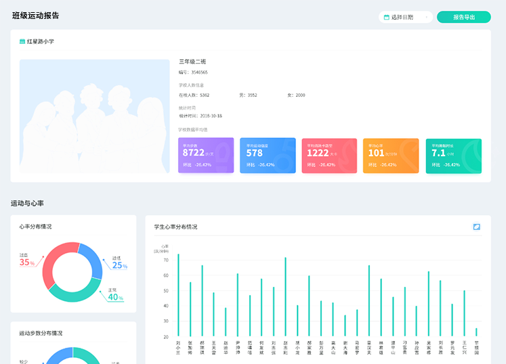Screen dimensions: 506x364
Task: Select the blue exercise intensity card 578
Action: click(x=268, y=156)
